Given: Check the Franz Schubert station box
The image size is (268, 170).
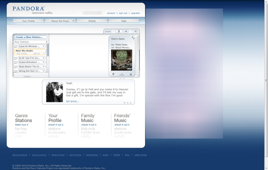Looking at the screenshot, I should tap(15, 63).
